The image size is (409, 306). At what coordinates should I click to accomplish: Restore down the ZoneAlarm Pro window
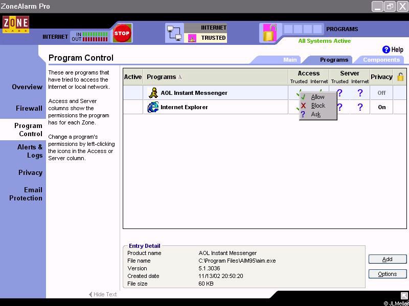tap(390, 7)
